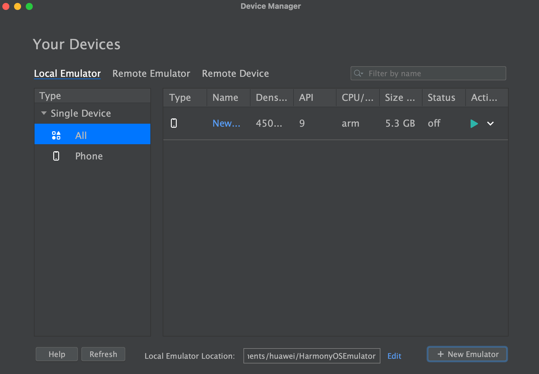Sort devices by the API column header
Screen dimensions: 539x374
pyautogui.click(x=306, y=98)
